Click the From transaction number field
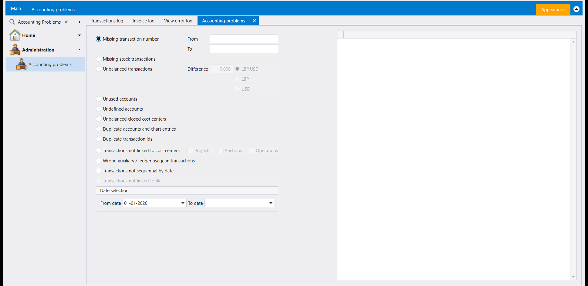 click(x=244, y=39)
